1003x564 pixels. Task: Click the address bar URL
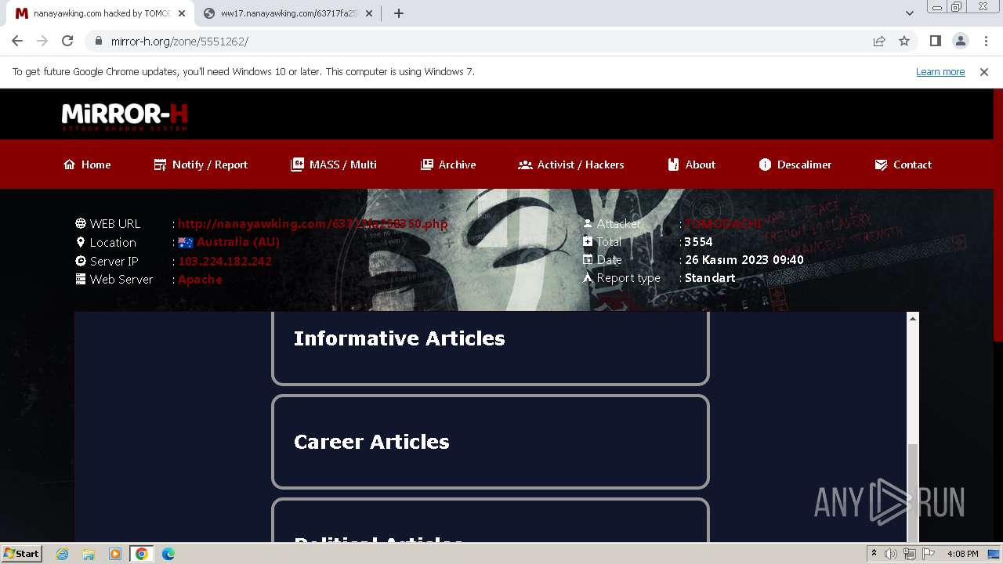tap(179, 41)
